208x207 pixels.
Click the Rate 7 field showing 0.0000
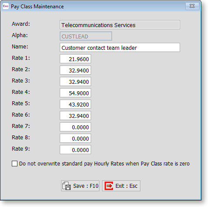[75, 127]
